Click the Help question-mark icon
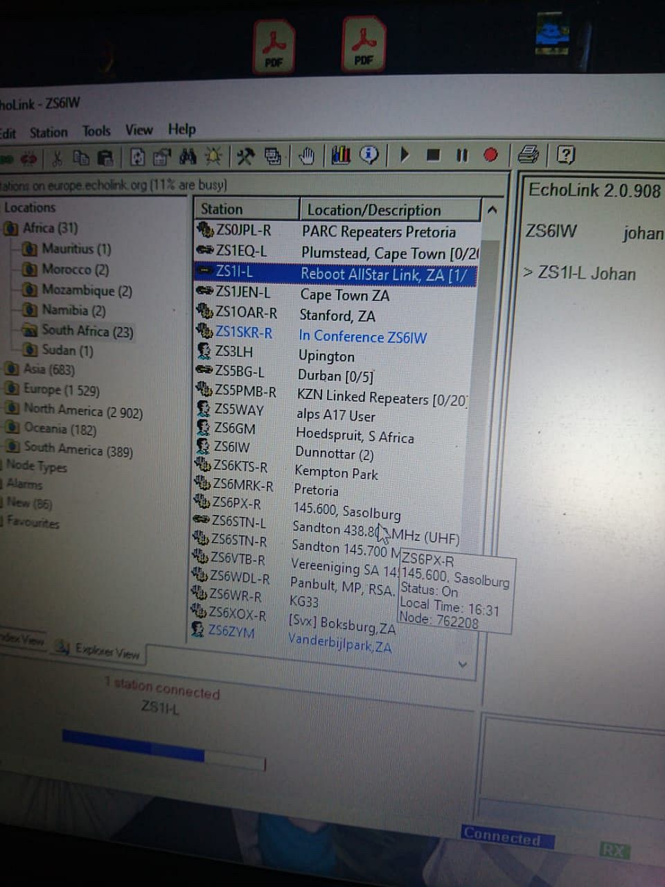665x887 pixels. 566,155
